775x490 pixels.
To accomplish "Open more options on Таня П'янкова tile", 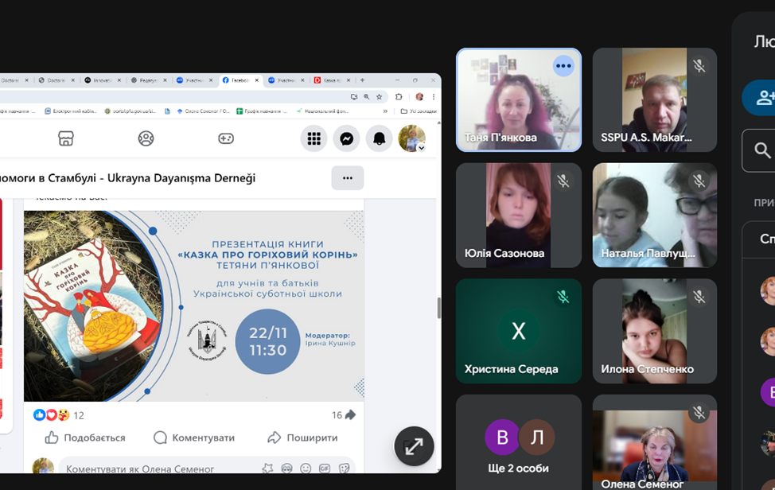I will (x=563, y=66).
